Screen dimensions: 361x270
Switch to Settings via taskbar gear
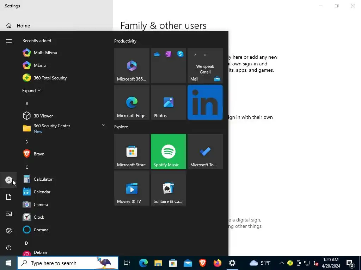click(x=232, y=263)
